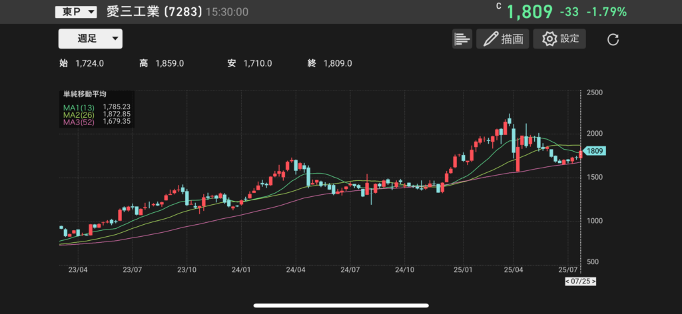
Task: Click the 25/04 x-axis date label
Action: coord(513,269)
